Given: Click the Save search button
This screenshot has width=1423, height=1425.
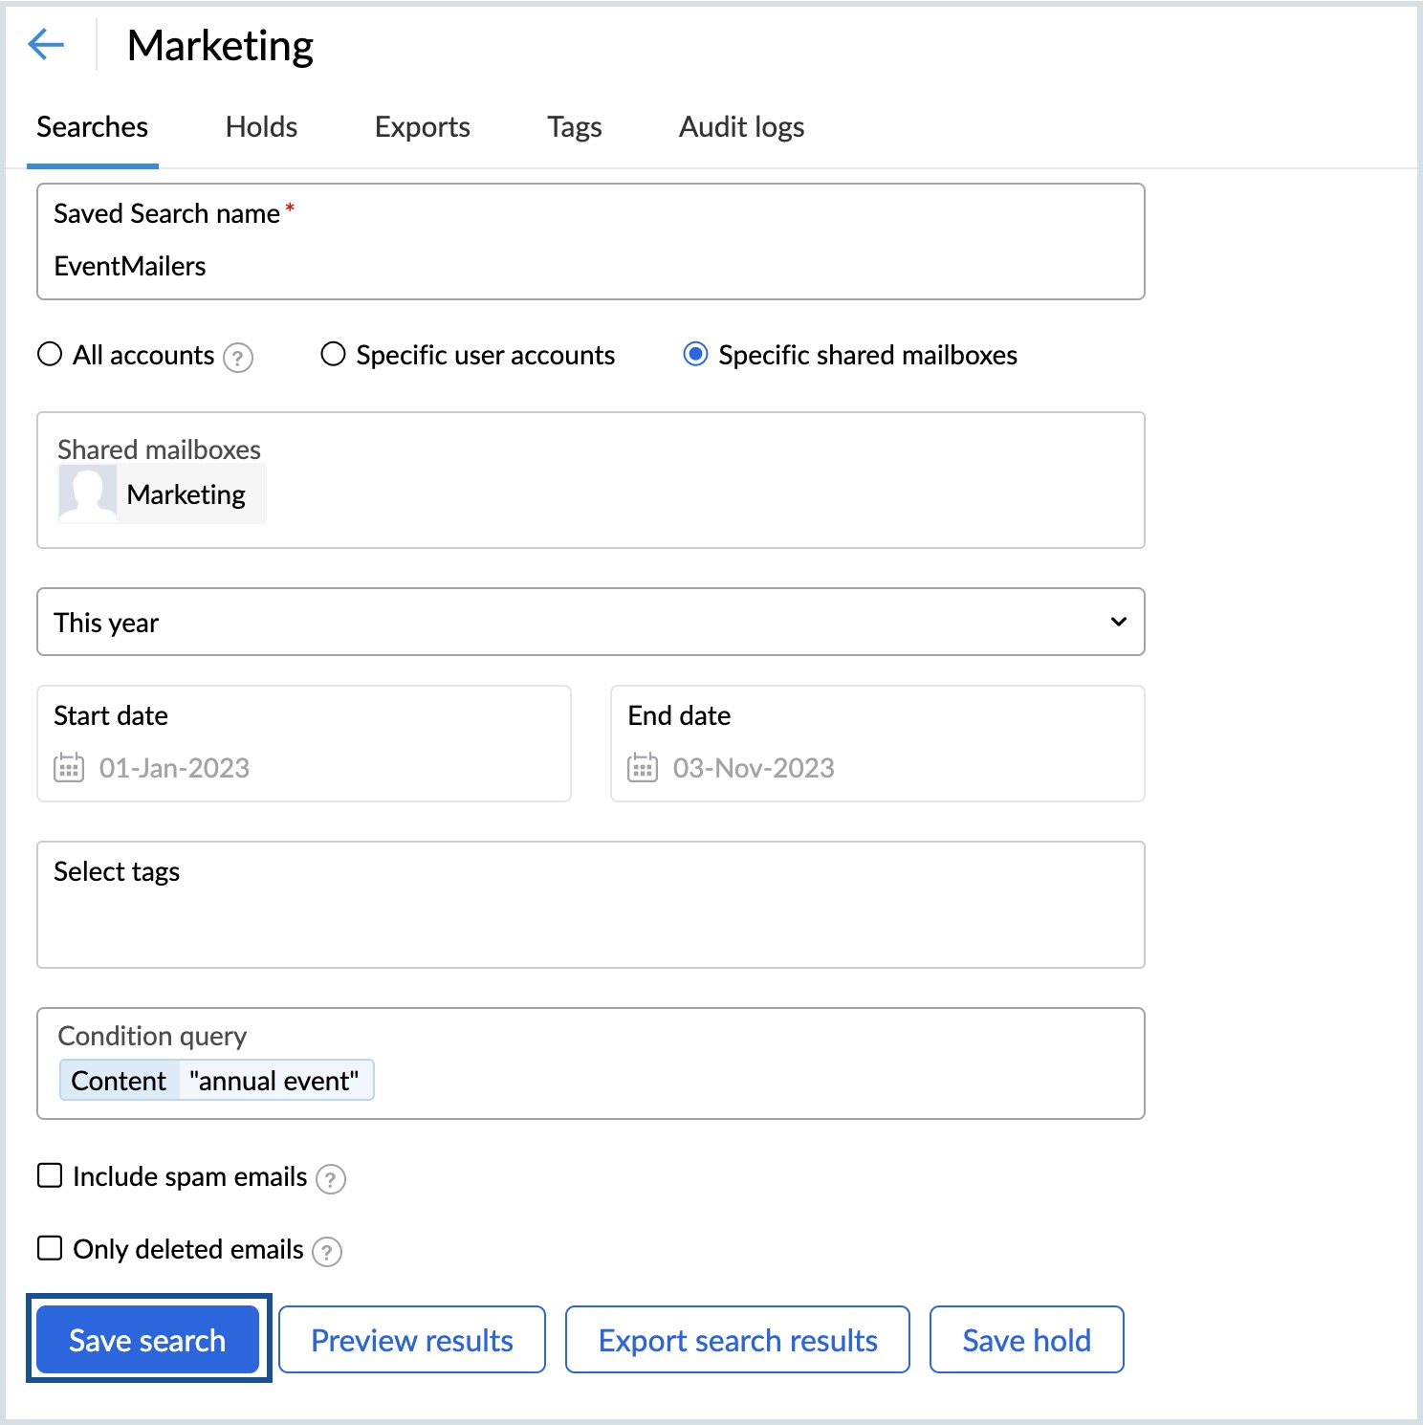Looking at the screenshot, I should pos(147,1340).
